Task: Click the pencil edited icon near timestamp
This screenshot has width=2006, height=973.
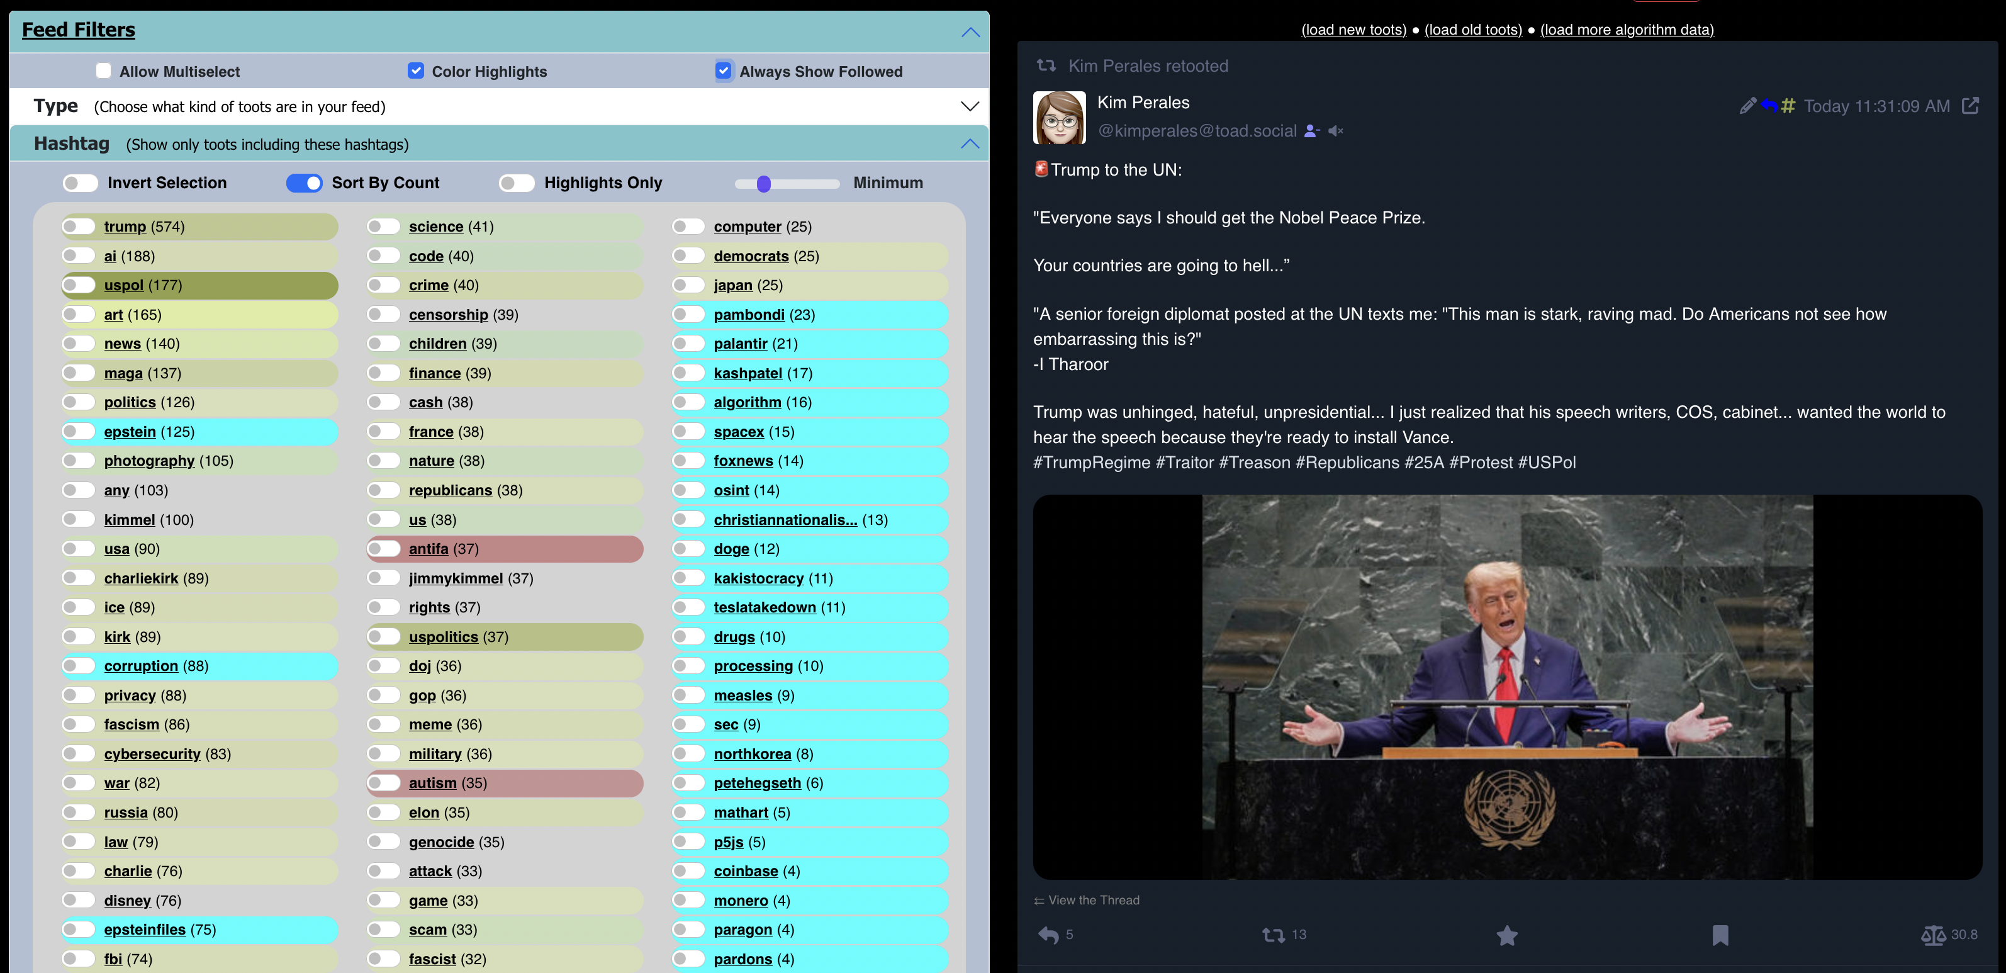Action: [1747, 106]
